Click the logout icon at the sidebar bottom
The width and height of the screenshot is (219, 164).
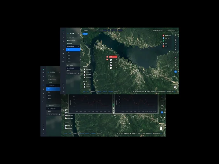point(63,92)
